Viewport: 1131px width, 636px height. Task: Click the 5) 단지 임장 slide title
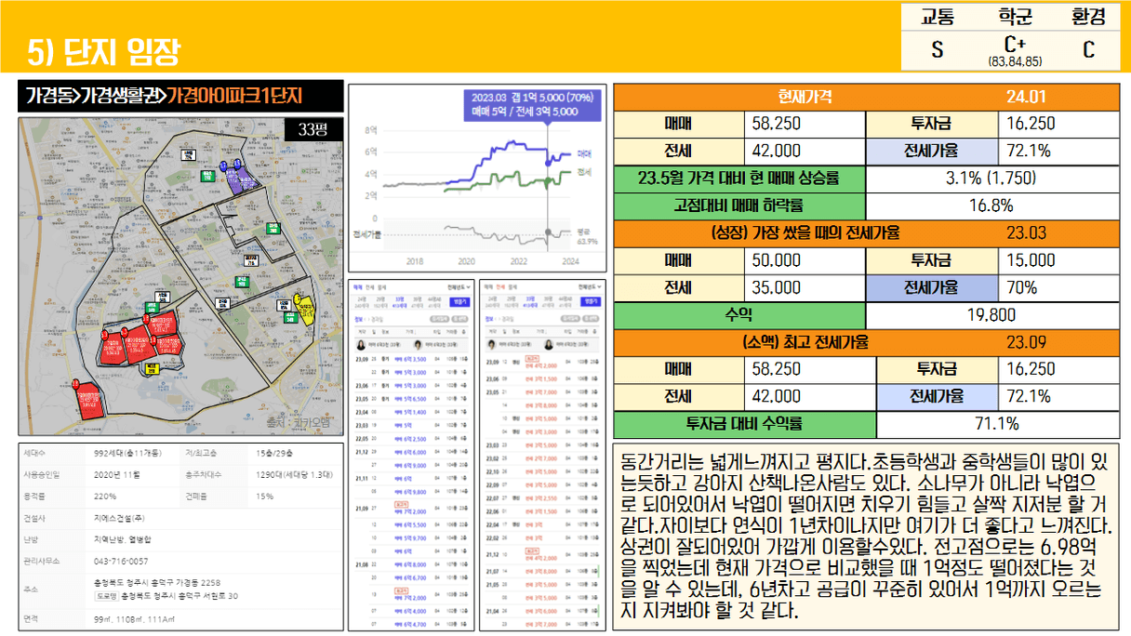coord(102,50)
